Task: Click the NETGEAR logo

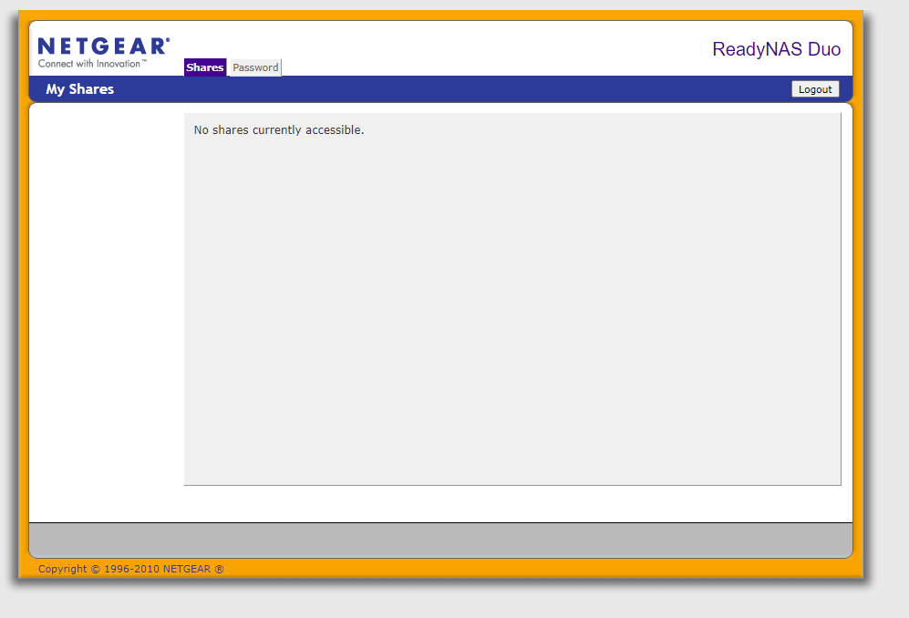Action: click(104, 46)
